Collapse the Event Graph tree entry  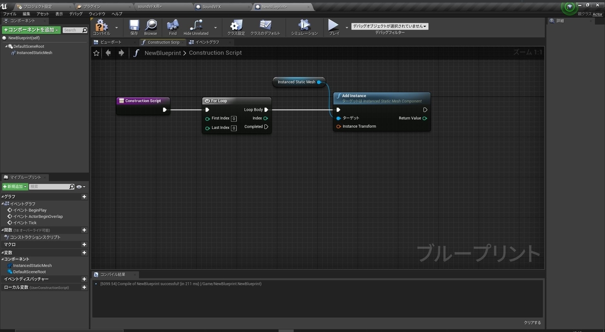coord(3,204)
